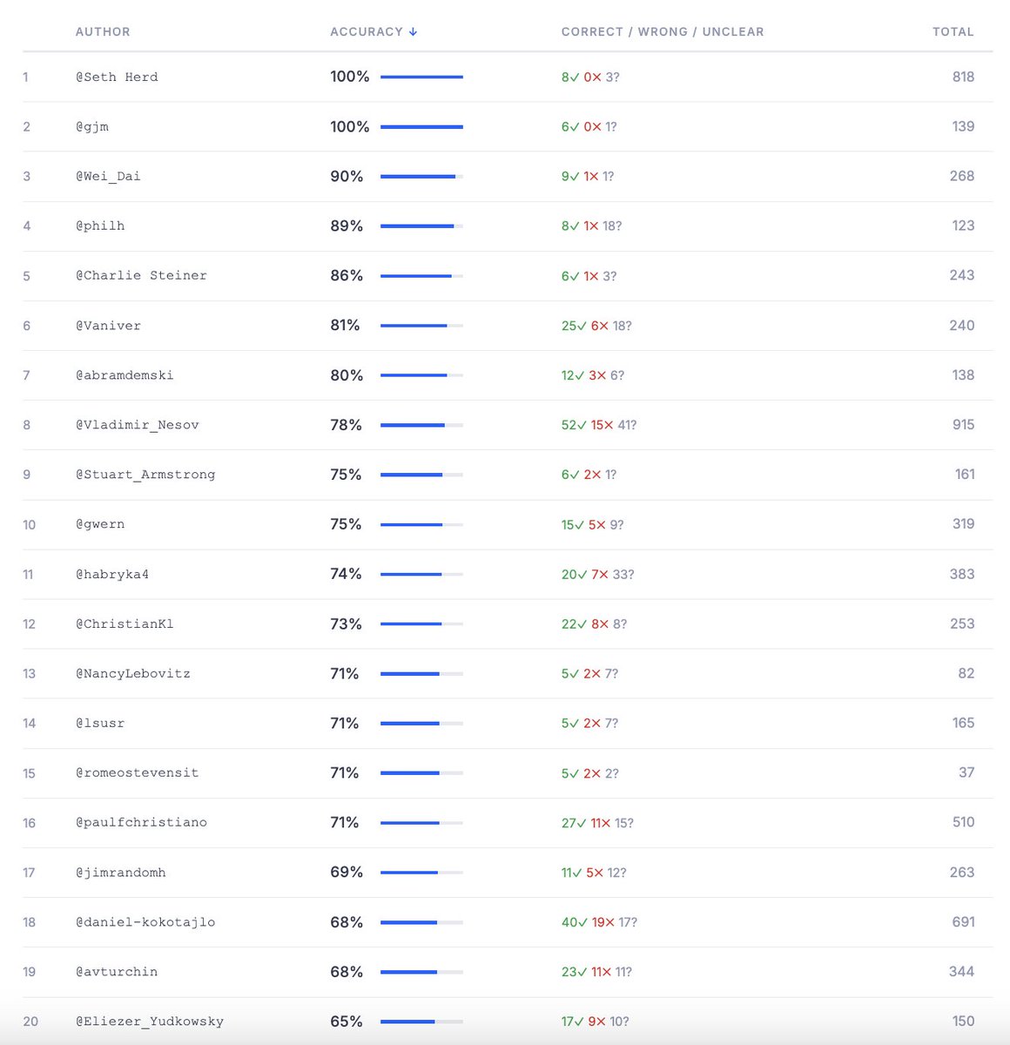This screenshot has height=1045, width=1010.
Task: Select @lsusr author name
Action: click(100, 723)
